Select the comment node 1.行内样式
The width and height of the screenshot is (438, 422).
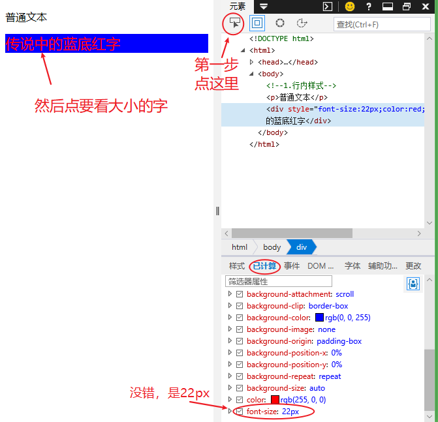301,85
